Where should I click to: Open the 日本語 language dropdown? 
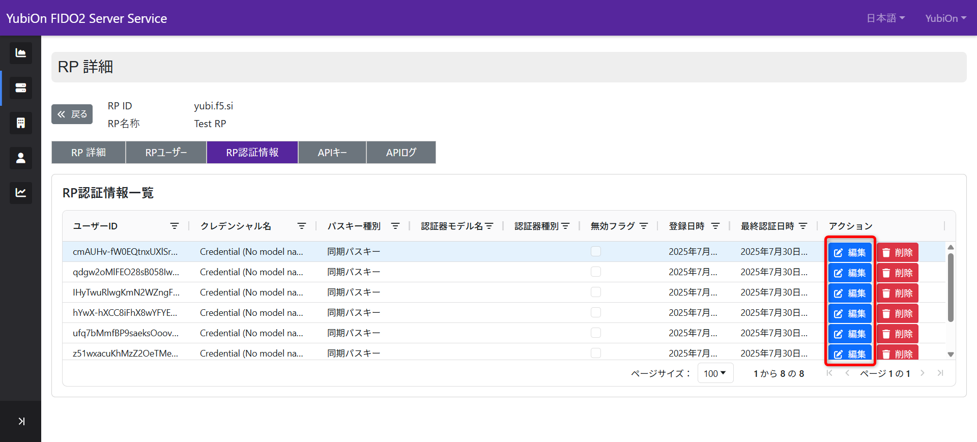pos(885,18)
